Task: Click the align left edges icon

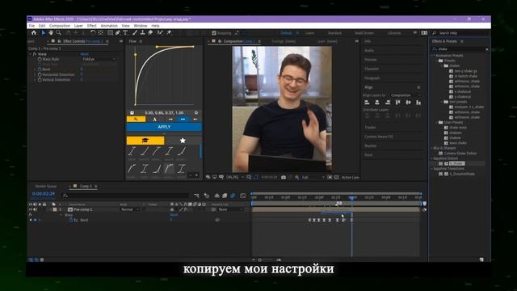Action: coord(367,103)
